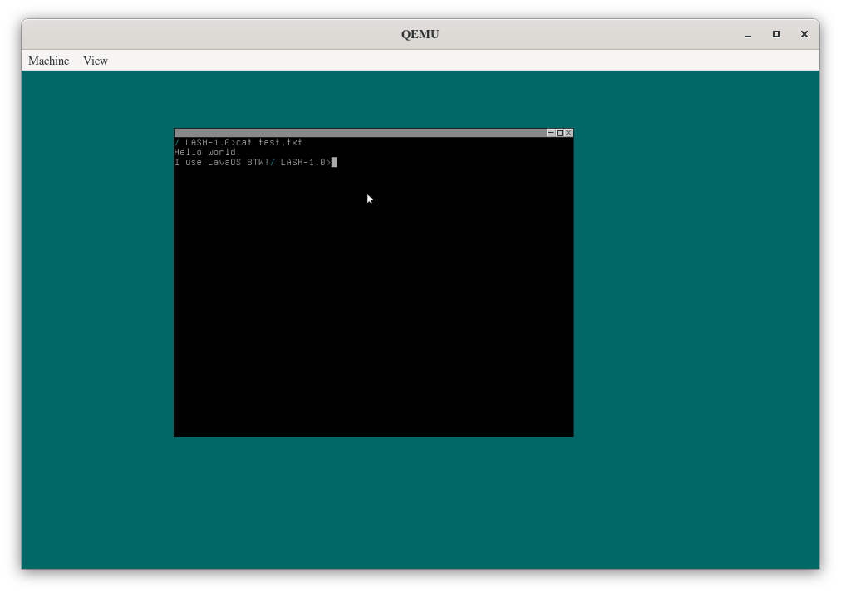Open the View menu
The height and width of the screenshot is (593, 841).
click(x=96, y=61)
